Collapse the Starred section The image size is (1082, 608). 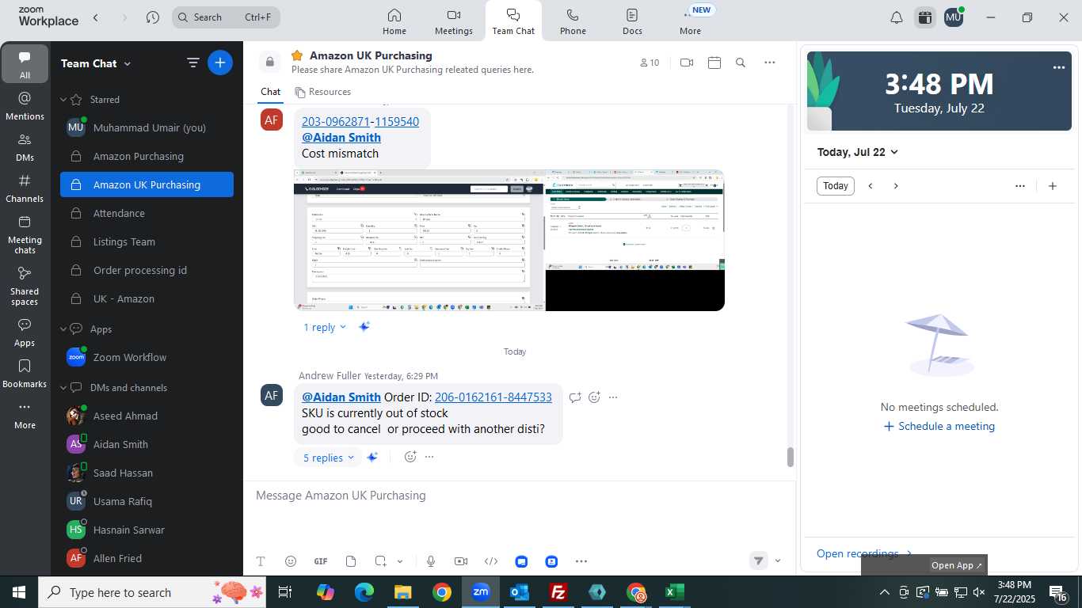(x=63, y=100)
